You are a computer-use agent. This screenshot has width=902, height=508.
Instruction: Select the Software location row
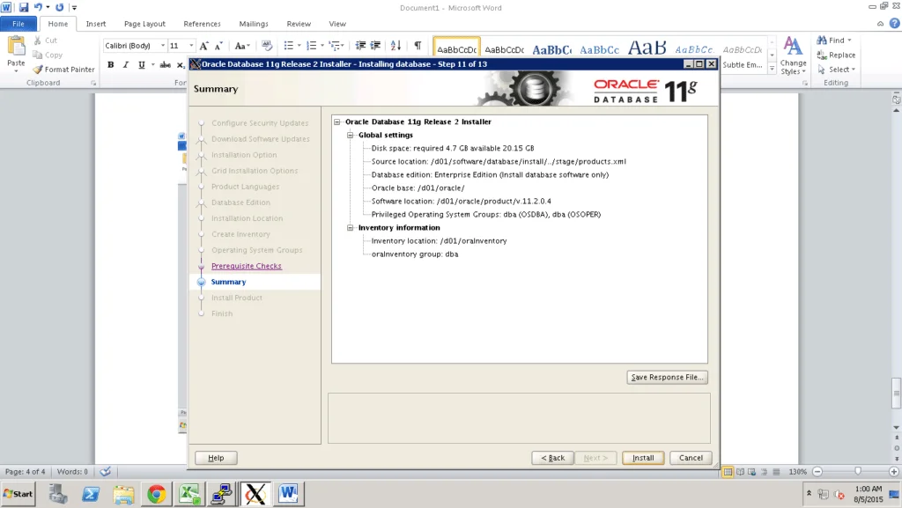[462, 201]
